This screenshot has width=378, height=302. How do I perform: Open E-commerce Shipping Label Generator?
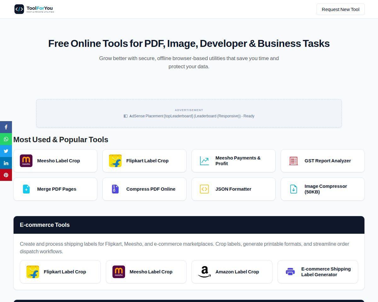[318, 272]
